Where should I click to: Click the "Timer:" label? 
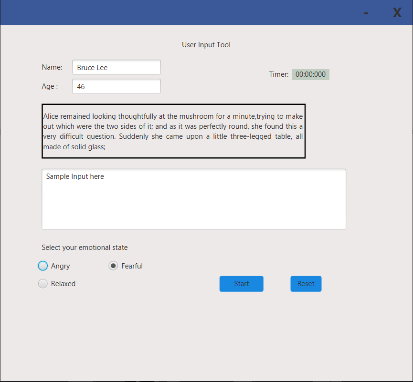click(279, 74)
